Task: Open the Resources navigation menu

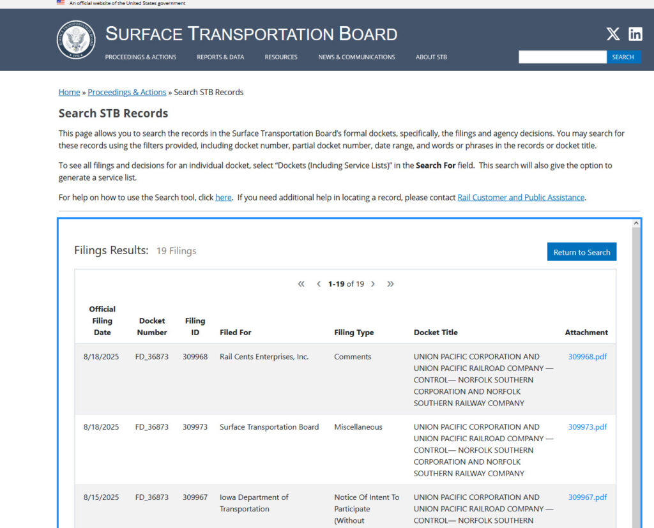Action: click(281, 57)
